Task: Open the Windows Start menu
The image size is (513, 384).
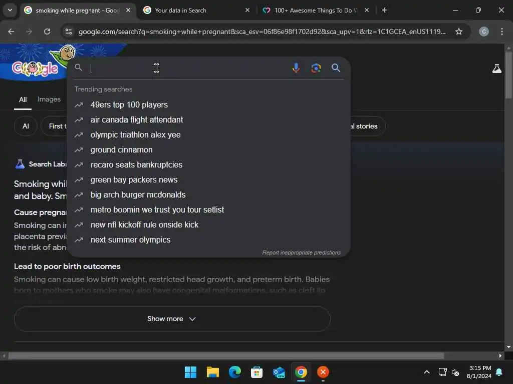Action: click(190, 372)
